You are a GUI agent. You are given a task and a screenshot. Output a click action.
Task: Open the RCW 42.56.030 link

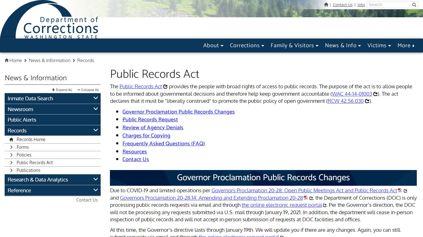pos(346,101)
